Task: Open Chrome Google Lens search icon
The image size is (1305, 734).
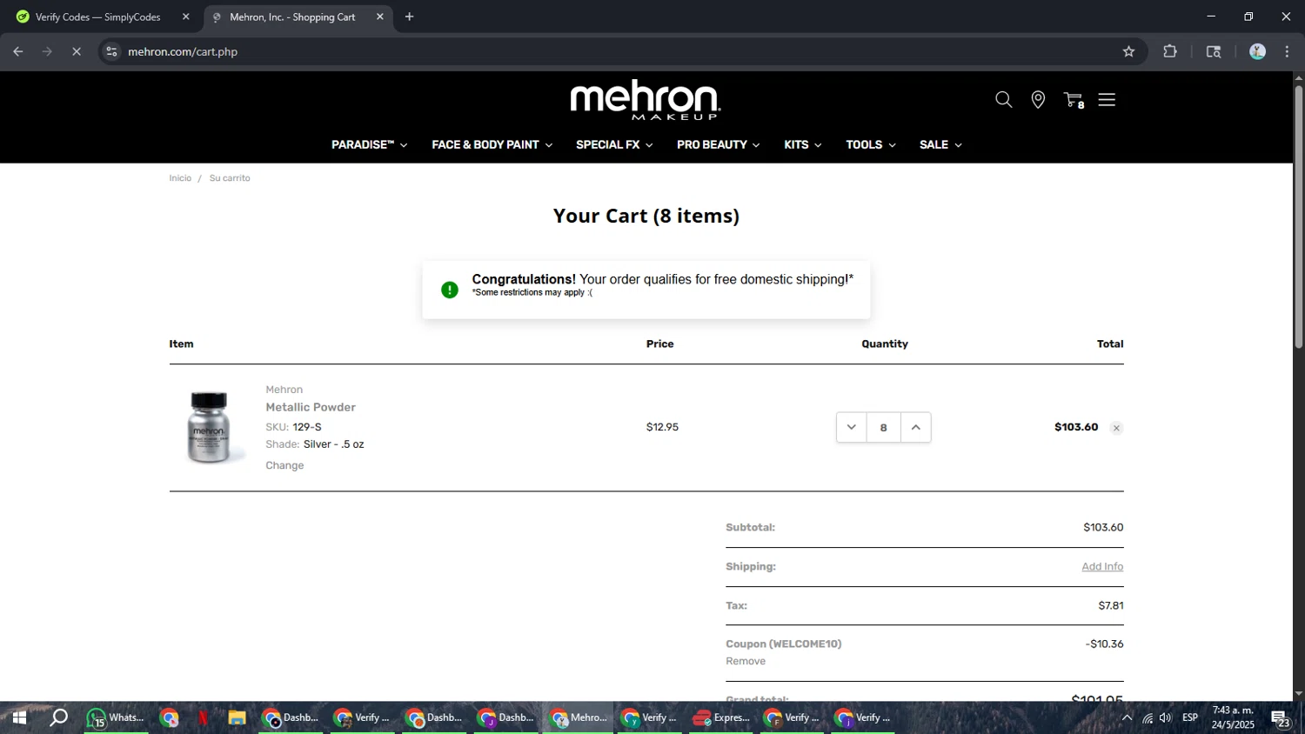Action: [x=1214, y=51]
